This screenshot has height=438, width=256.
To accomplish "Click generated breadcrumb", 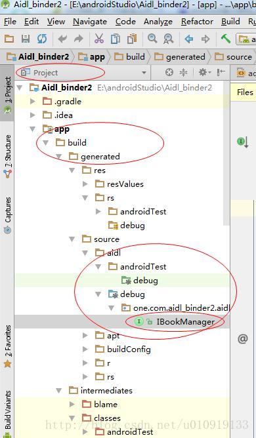I will (x=180, y=56).
